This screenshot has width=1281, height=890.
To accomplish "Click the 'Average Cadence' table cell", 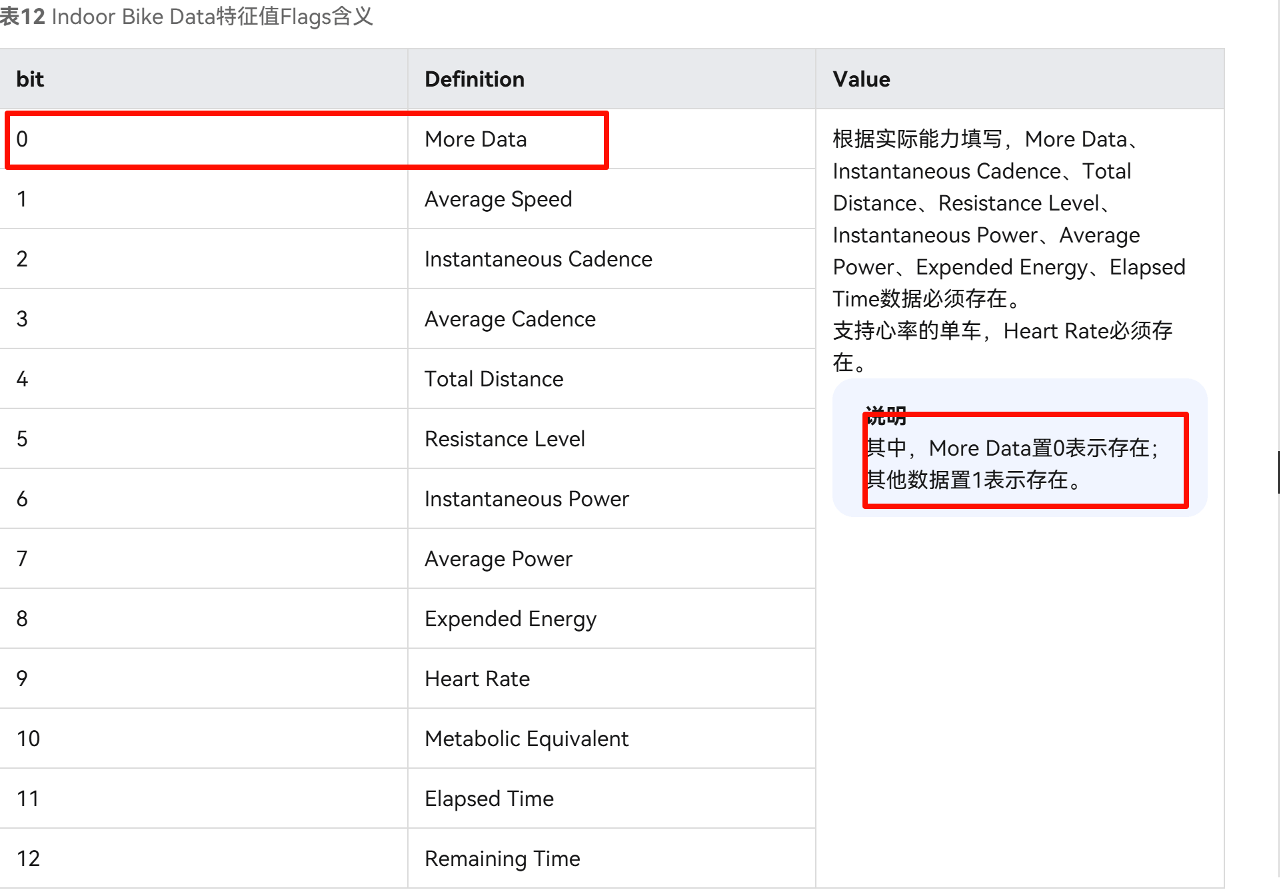I will tap(510, 319).
